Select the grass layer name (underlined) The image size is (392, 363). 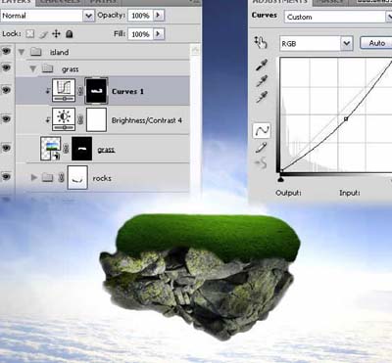[x=106, y=150]
